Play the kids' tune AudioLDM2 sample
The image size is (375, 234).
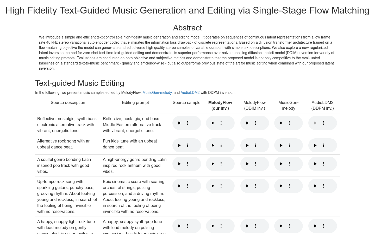[x=315, y=145]
